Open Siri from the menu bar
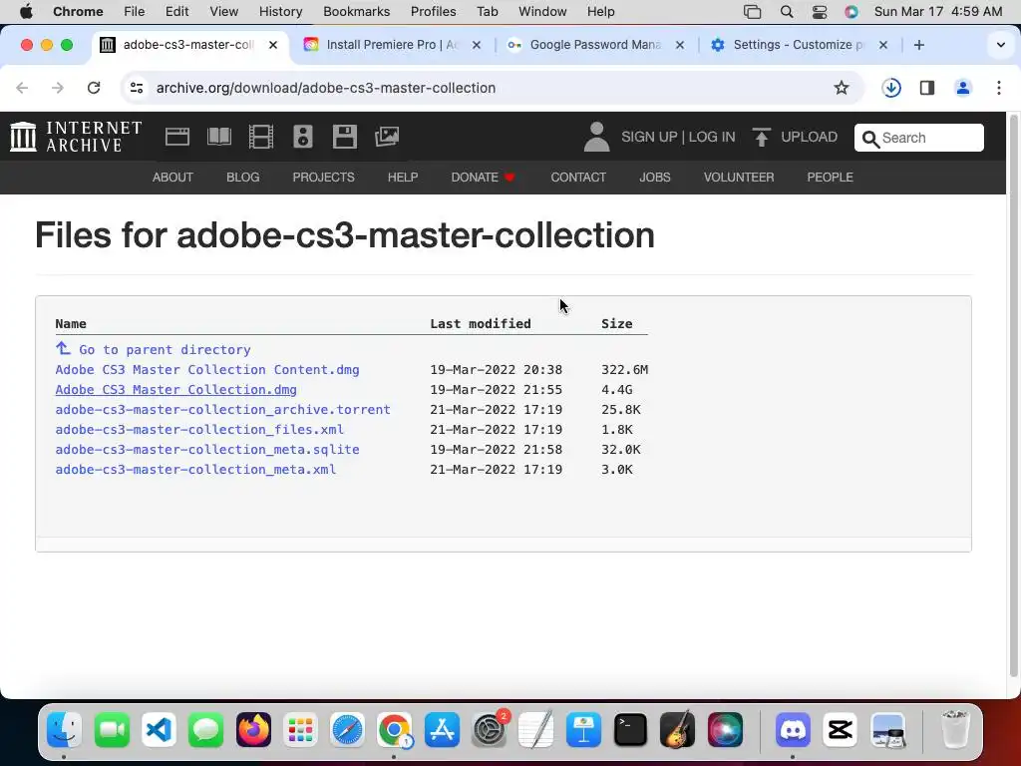Screen dimensions: 1021x766 click(x=851, y=12)
